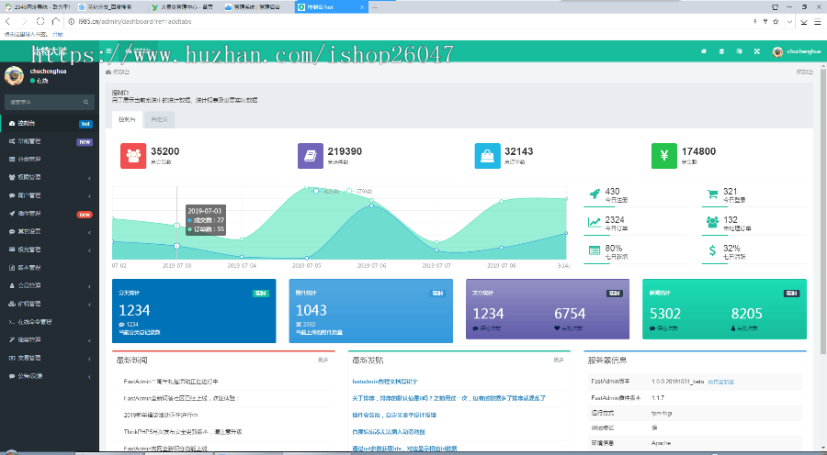Close the active 控制台 hot browser tab
827x455 pixels.
point(362,7)
